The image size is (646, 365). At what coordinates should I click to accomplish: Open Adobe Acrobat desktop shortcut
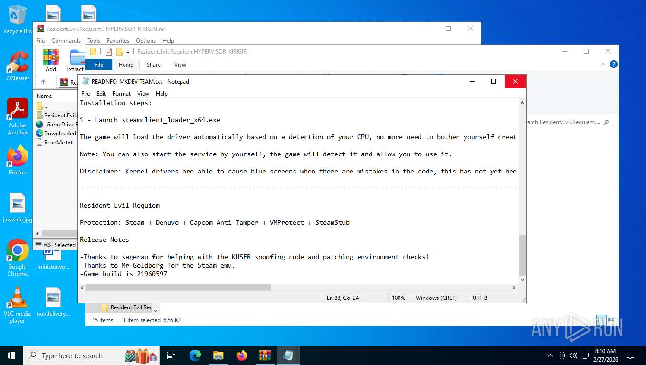pyautogui.click(x=18, y=117)
